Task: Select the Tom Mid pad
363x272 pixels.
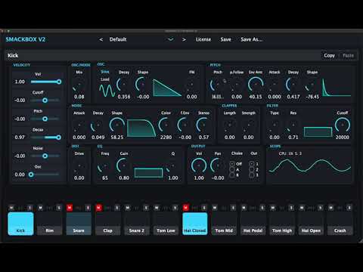Action: (224, 224)
